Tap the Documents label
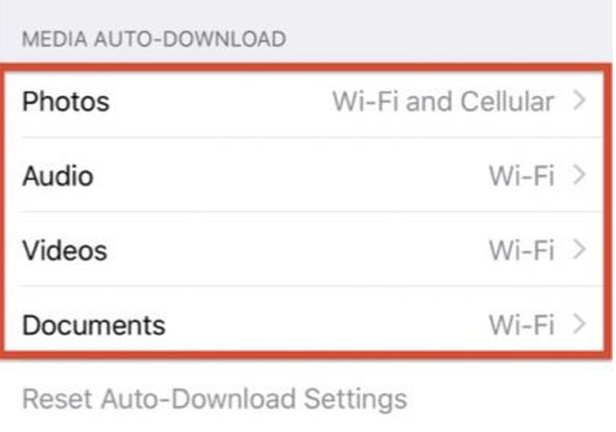Screen dimensions: 616x432 click(94, 325)
